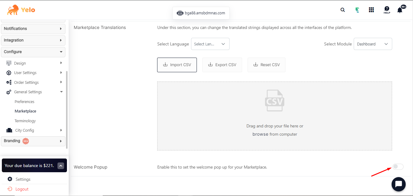Open the Select Language dropdown
Viewport: 413px width, 196px height.
(x=210, y=44)
